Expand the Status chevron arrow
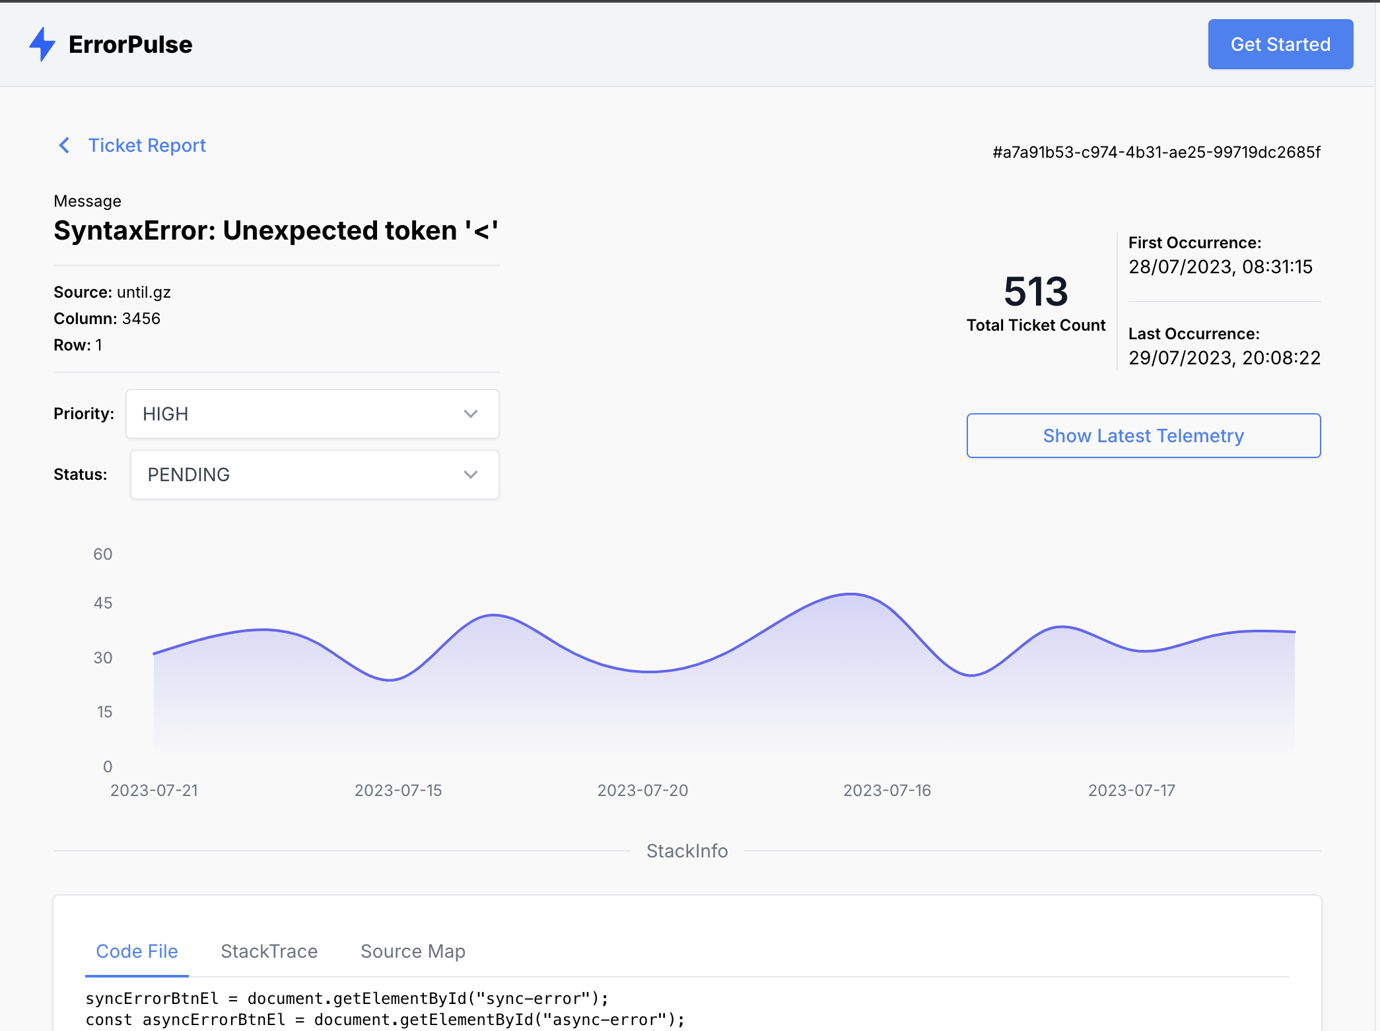The image size is (1380, 1031). point(470,475)
